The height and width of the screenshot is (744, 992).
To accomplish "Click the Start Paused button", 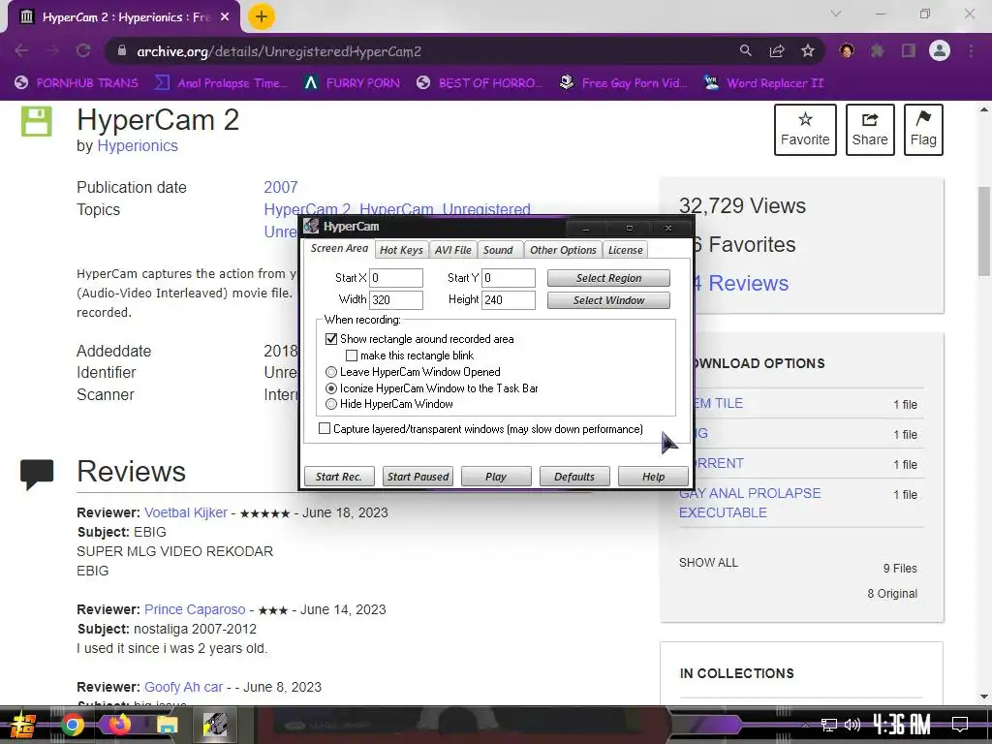I will point(418,477).
